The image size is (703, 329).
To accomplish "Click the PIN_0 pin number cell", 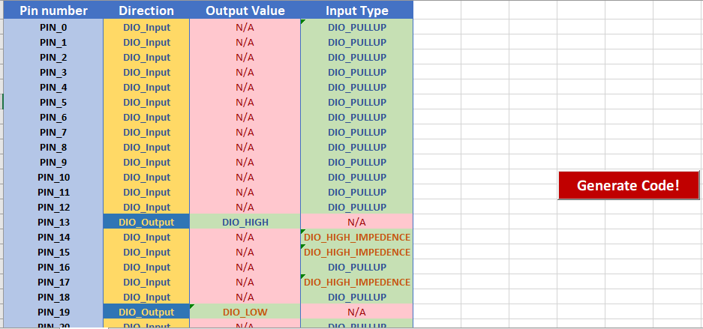I will (53, 27).
